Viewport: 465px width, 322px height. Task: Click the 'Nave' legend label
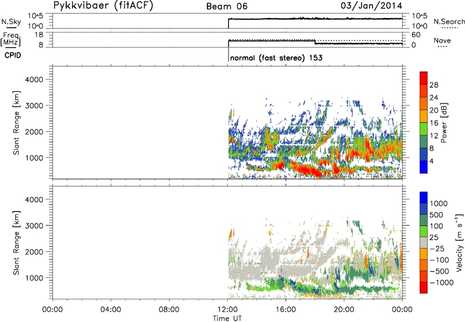[x=442, y=40]
